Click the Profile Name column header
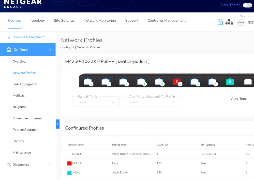This screenshot has width=254, height=180. 76,145
